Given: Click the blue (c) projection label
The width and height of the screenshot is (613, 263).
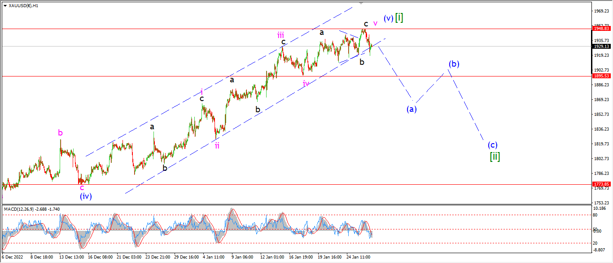Looking at the screenshot, I should coord(493,145).
